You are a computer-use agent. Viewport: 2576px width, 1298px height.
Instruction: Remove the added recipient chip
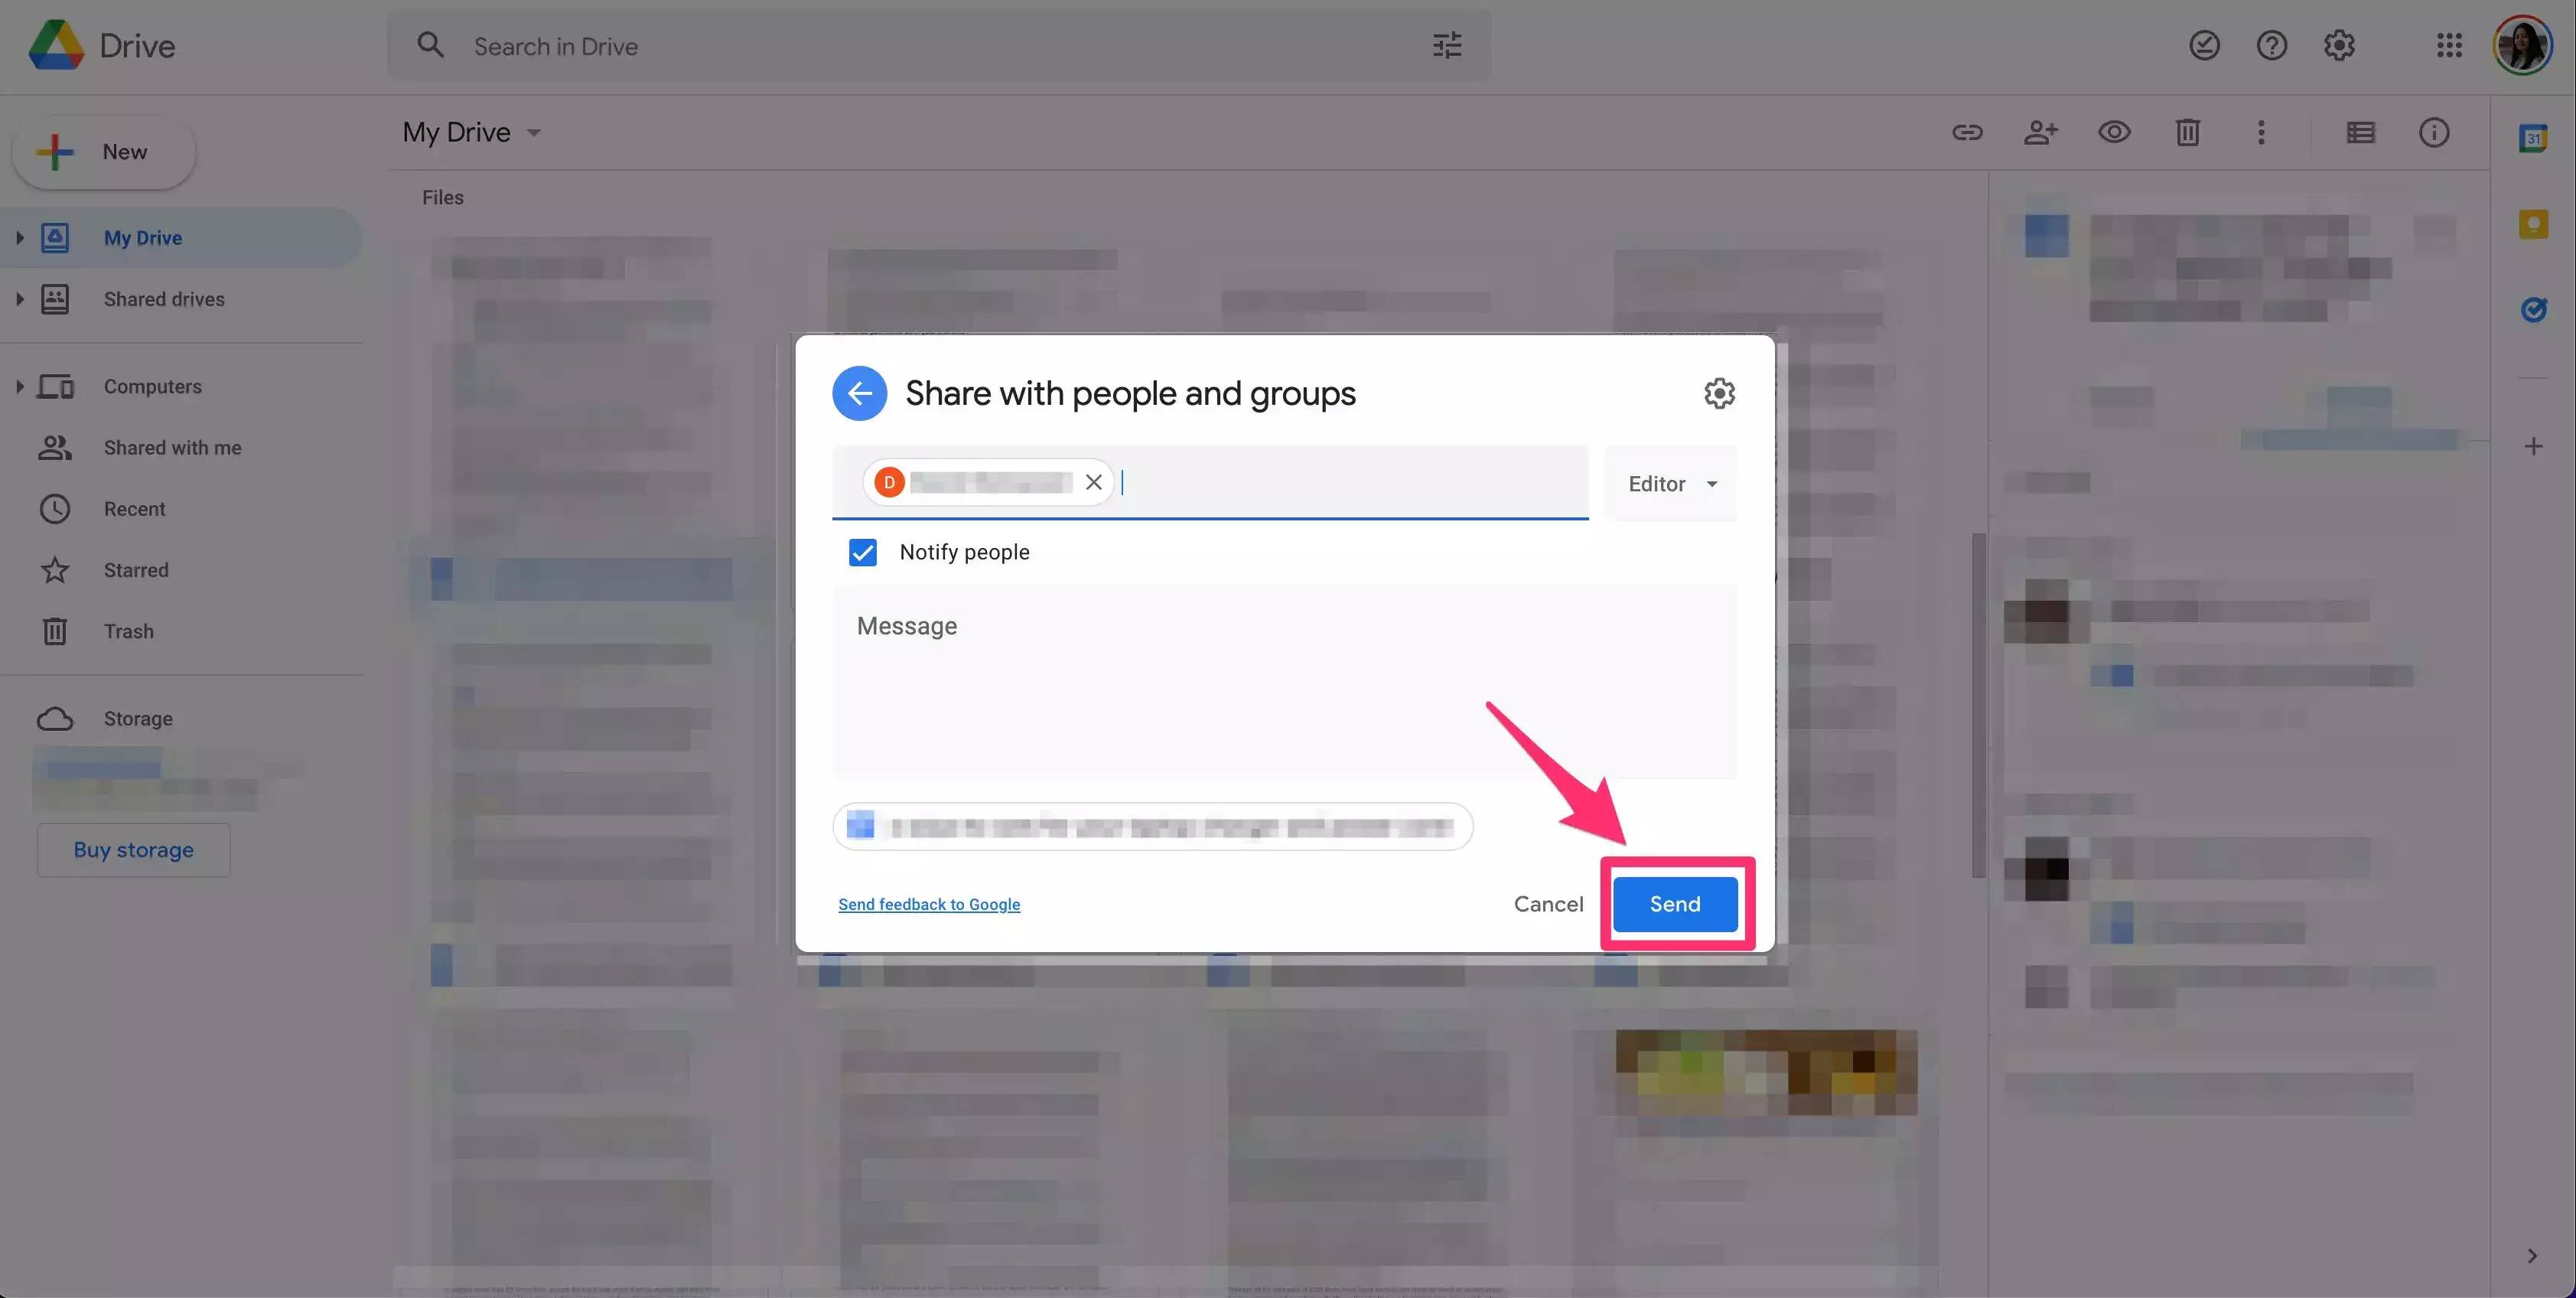[x=1093, y=482]
